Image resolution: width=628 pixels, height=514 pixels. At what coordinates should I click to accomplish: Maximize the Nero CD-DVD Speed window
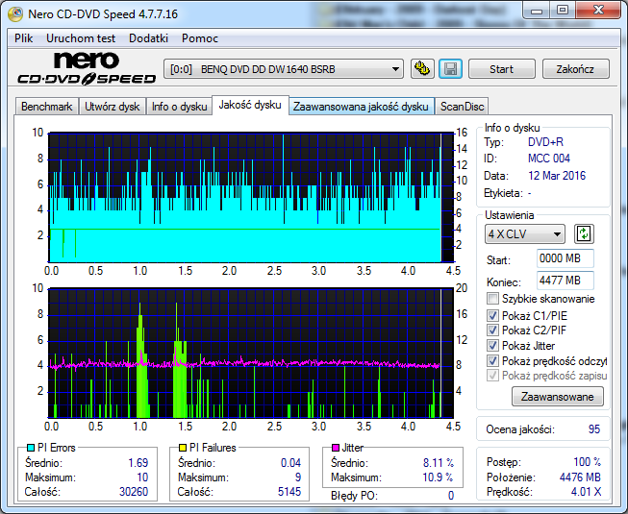563,11
